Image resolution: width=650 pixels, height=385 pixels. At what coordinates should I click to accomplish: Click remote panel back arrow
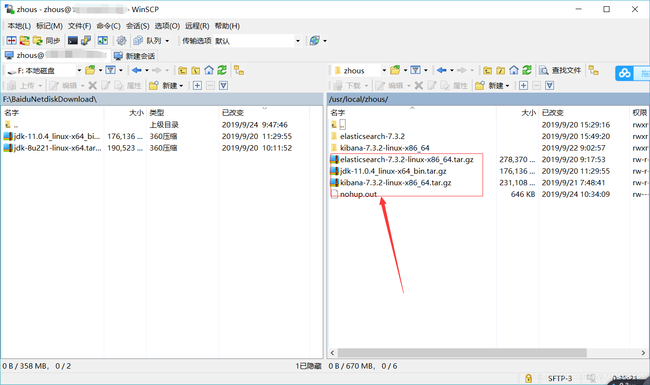pos(442,70)
